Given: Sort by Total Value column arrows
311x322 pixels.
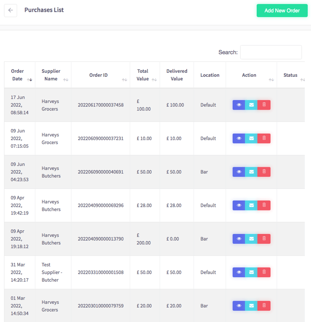Looking at the screenshot, I should click(x=154, y=79).
